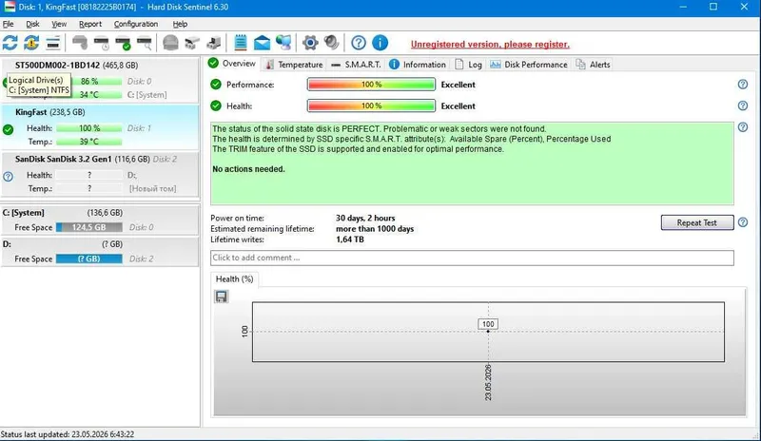The width and height of the screenshot is (761, 441).
Task: Select the D: partition entry
Action: tap(100, 251)
